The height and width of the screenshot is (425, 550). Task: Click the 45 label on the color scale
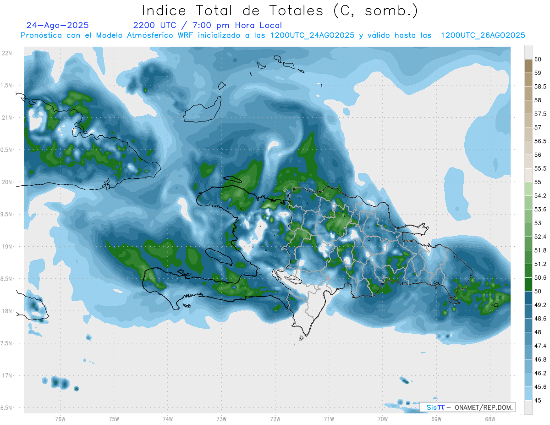pyautogui.click(x=538, y=401)
